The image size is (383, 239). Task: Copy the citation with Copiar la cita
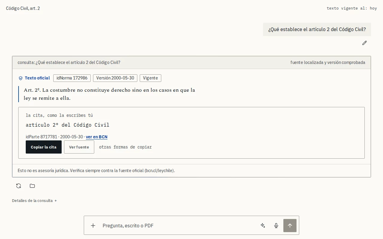44,147
